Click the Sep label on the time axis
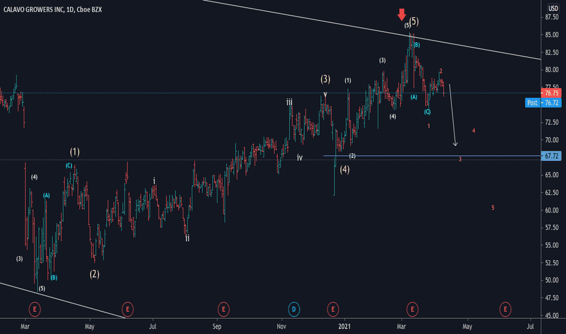The width and height of the screenshot is (566, 334). coord(217,327)
